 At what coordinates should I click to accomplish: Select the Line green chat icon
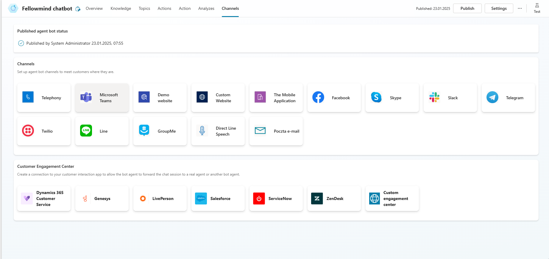click(86, 131)
